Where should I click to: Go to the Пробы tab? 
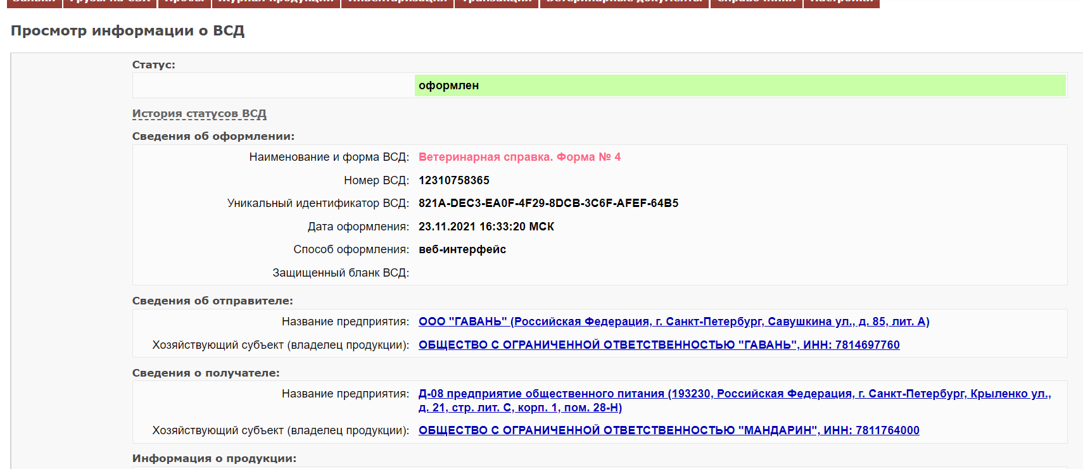click(x=184, y=2)
